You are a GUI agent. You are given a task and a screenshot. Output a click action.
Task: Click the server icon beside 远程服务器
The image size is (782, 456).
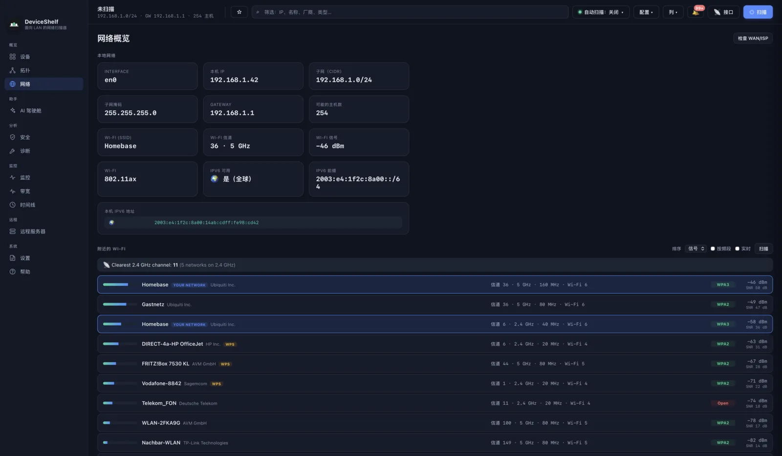point(13,231)
